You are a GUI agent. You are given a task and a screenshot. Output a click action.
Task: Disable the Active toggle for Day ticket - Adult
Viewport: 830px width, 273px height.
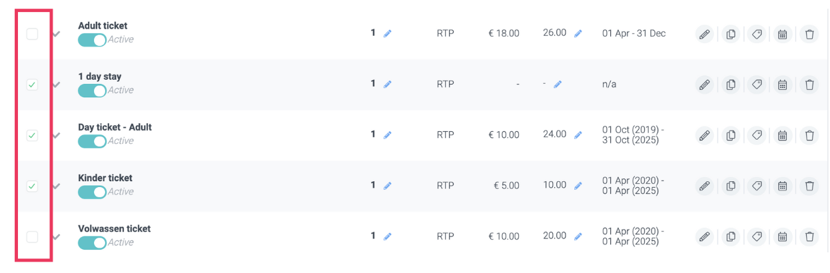point(92,141)
